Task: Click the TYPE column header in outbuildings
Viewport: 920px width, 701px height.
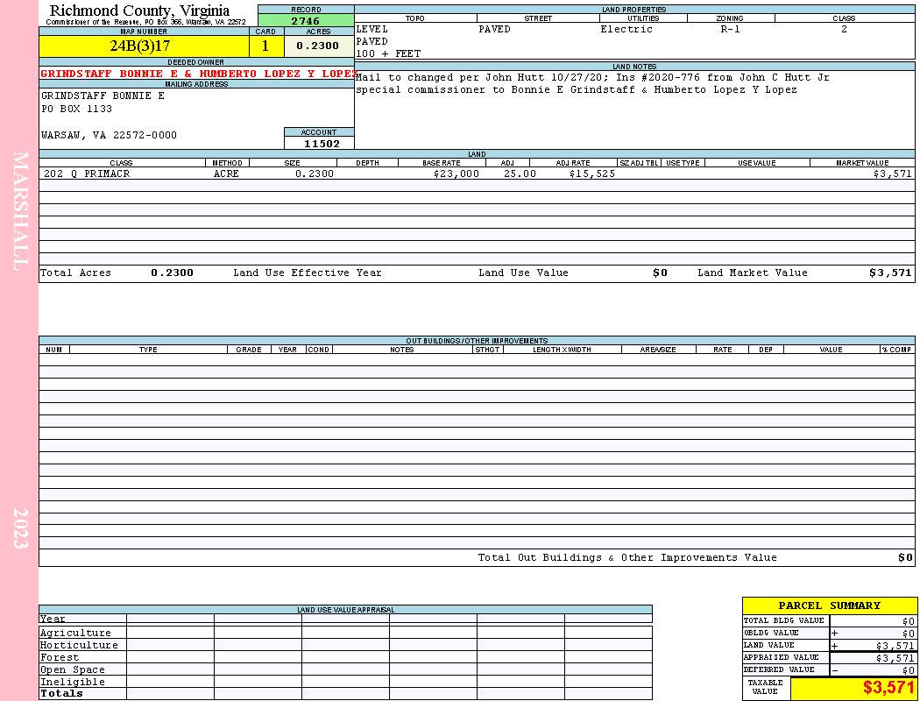Action: click(x=148, y=349)
